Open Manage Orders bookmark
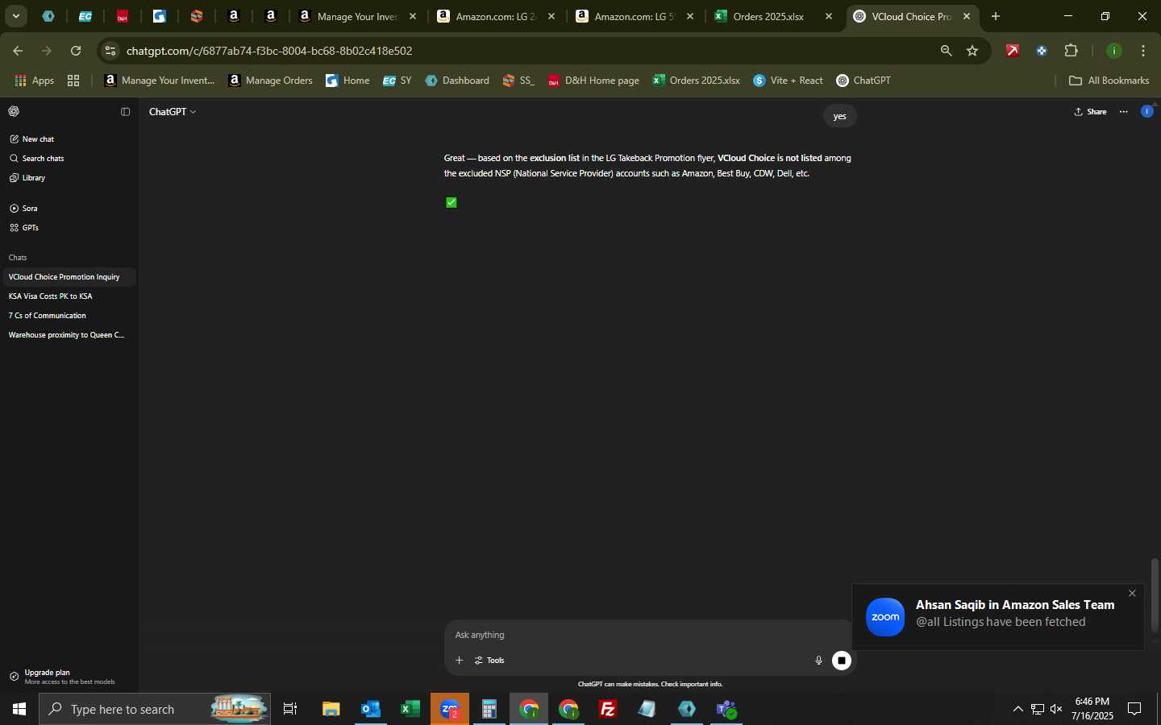 271,81
